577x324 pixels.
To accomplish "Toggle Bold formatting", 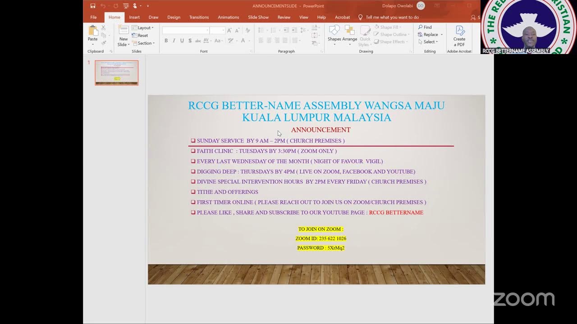I will point(166,40).
